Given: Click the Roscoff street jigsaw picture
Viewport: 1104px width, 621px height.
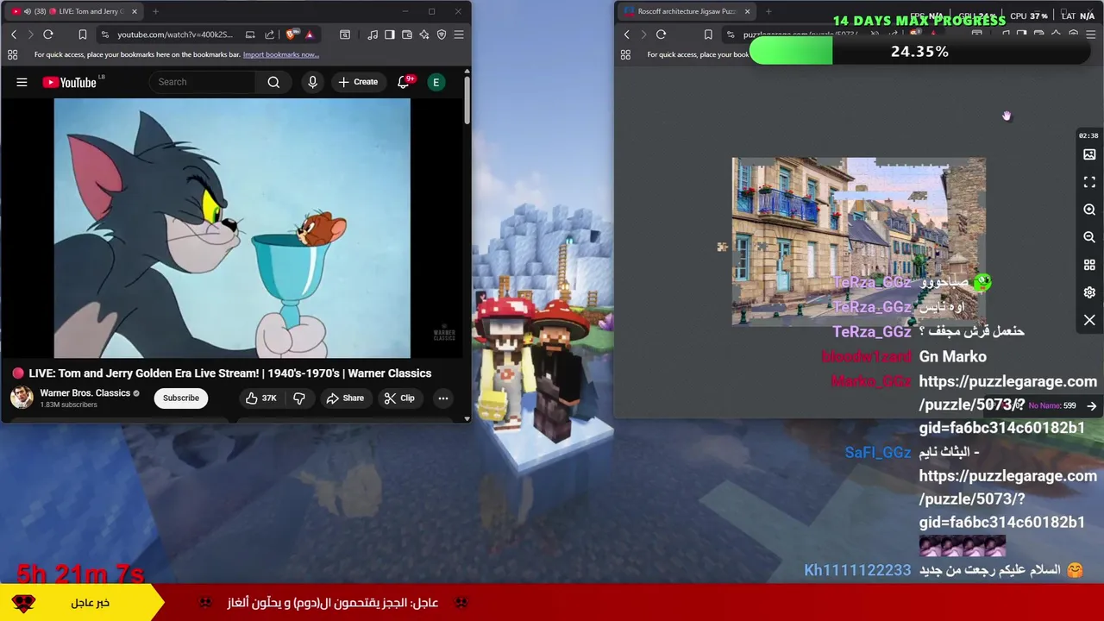Looking at the screenshot, I should (x=858, y=241).
